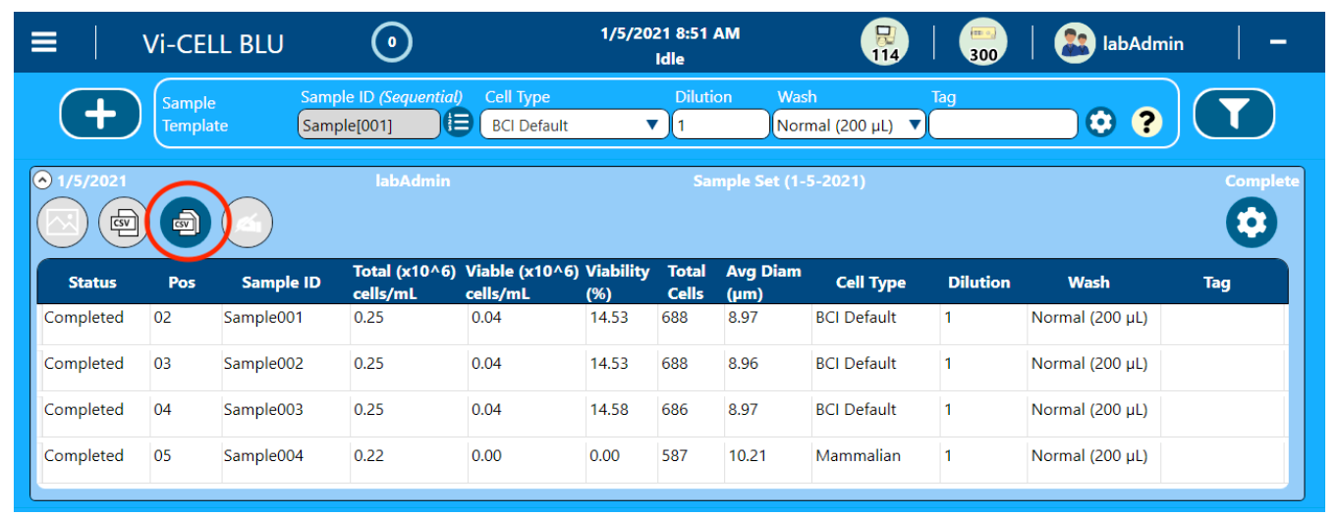Image resolution: width=1338 pixels, height=516 pixels.
Task: Click the queue counter circle showing 0
Action: click(392, 42)
